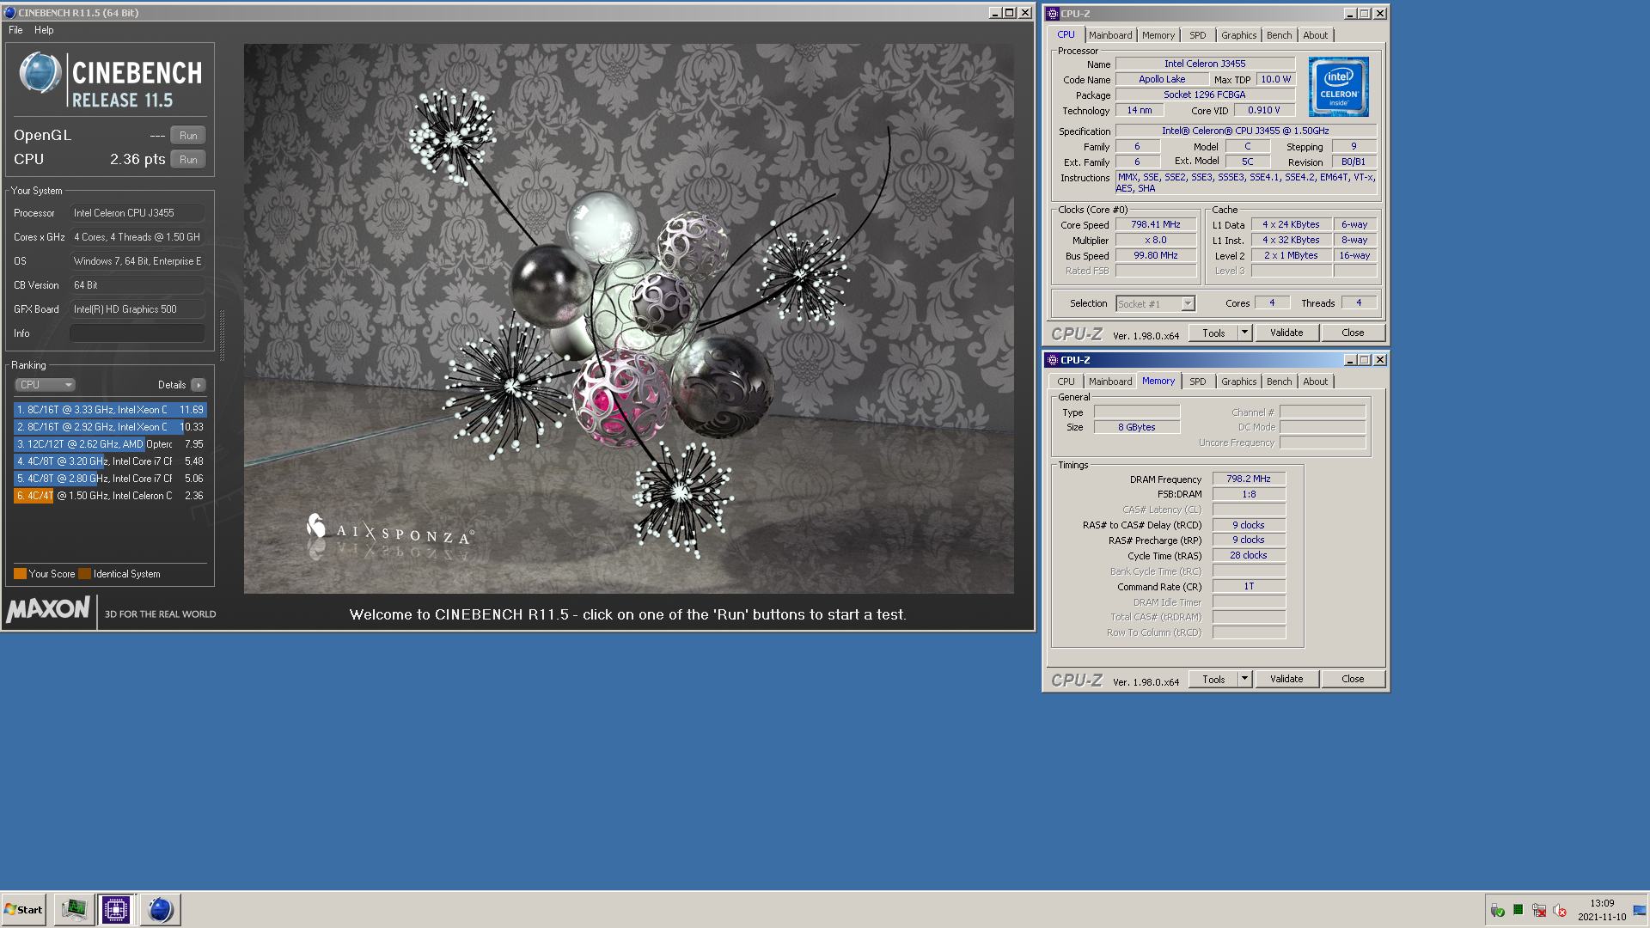Open Graphics tab in lower CPU-Z window

[1238, 382]
